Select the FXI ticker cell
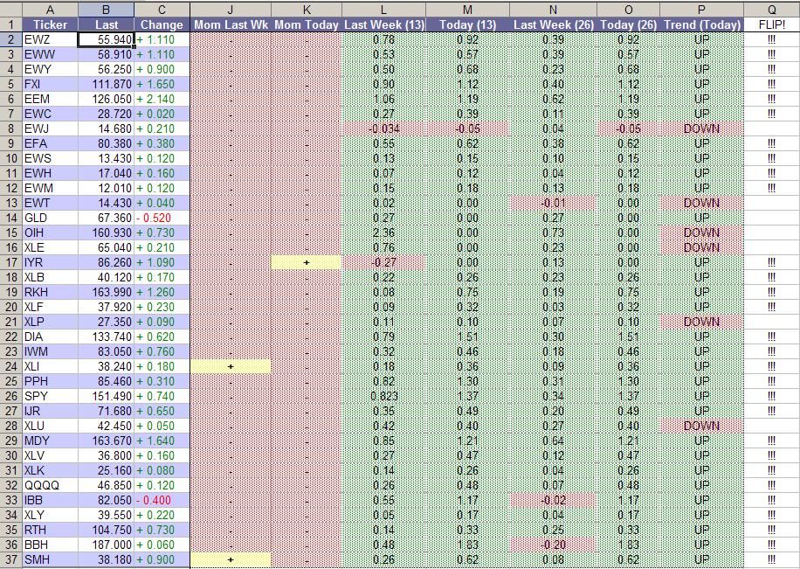Screen dimensions: 800x569 coord(50,84)
